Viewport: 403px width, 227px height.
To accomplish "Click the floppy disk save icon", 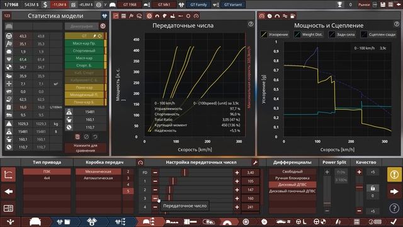I will [383, 4].
